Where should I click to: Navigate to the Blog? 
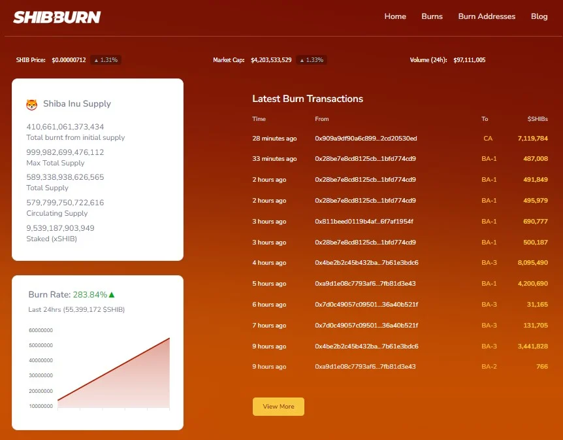point(539,16)
